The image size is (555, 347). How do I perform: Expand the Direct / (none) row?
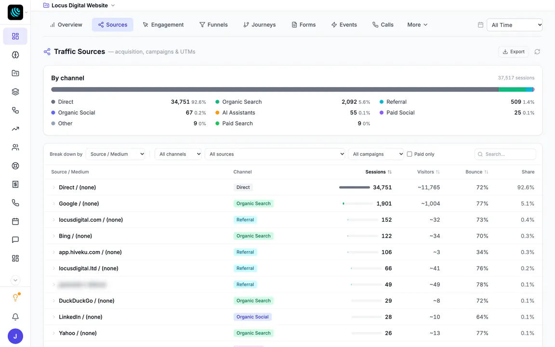(x=54, y=187)
